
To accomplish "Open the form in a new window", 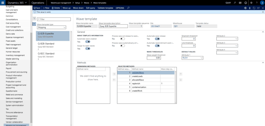I will (x=258, y=8).
